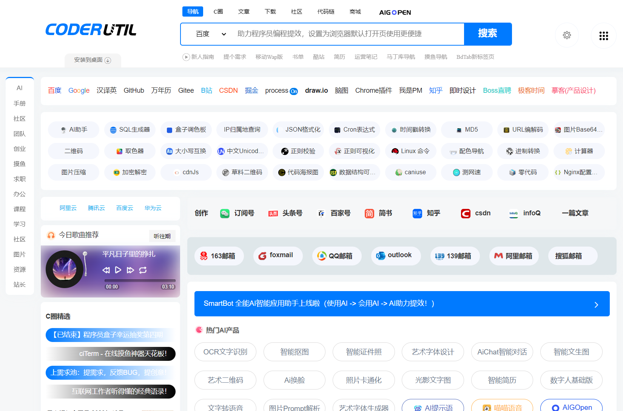Skip to next song
Screen dimensions: 623x411
click(130, 270)
